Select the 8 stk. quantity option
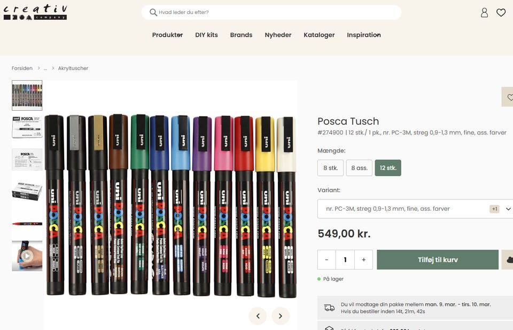 point(330,168)
